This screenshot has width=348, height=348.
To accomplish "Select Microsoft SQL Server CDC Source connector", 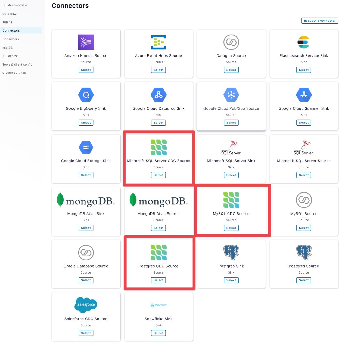I will (159, 175).
